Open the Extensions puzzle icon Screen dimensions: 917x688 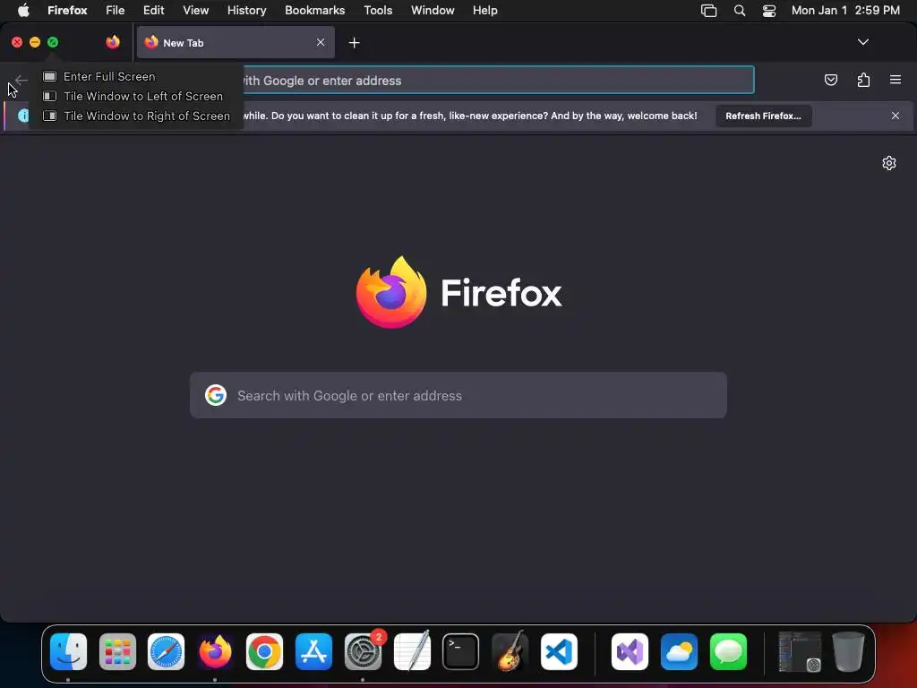[863, 80]
